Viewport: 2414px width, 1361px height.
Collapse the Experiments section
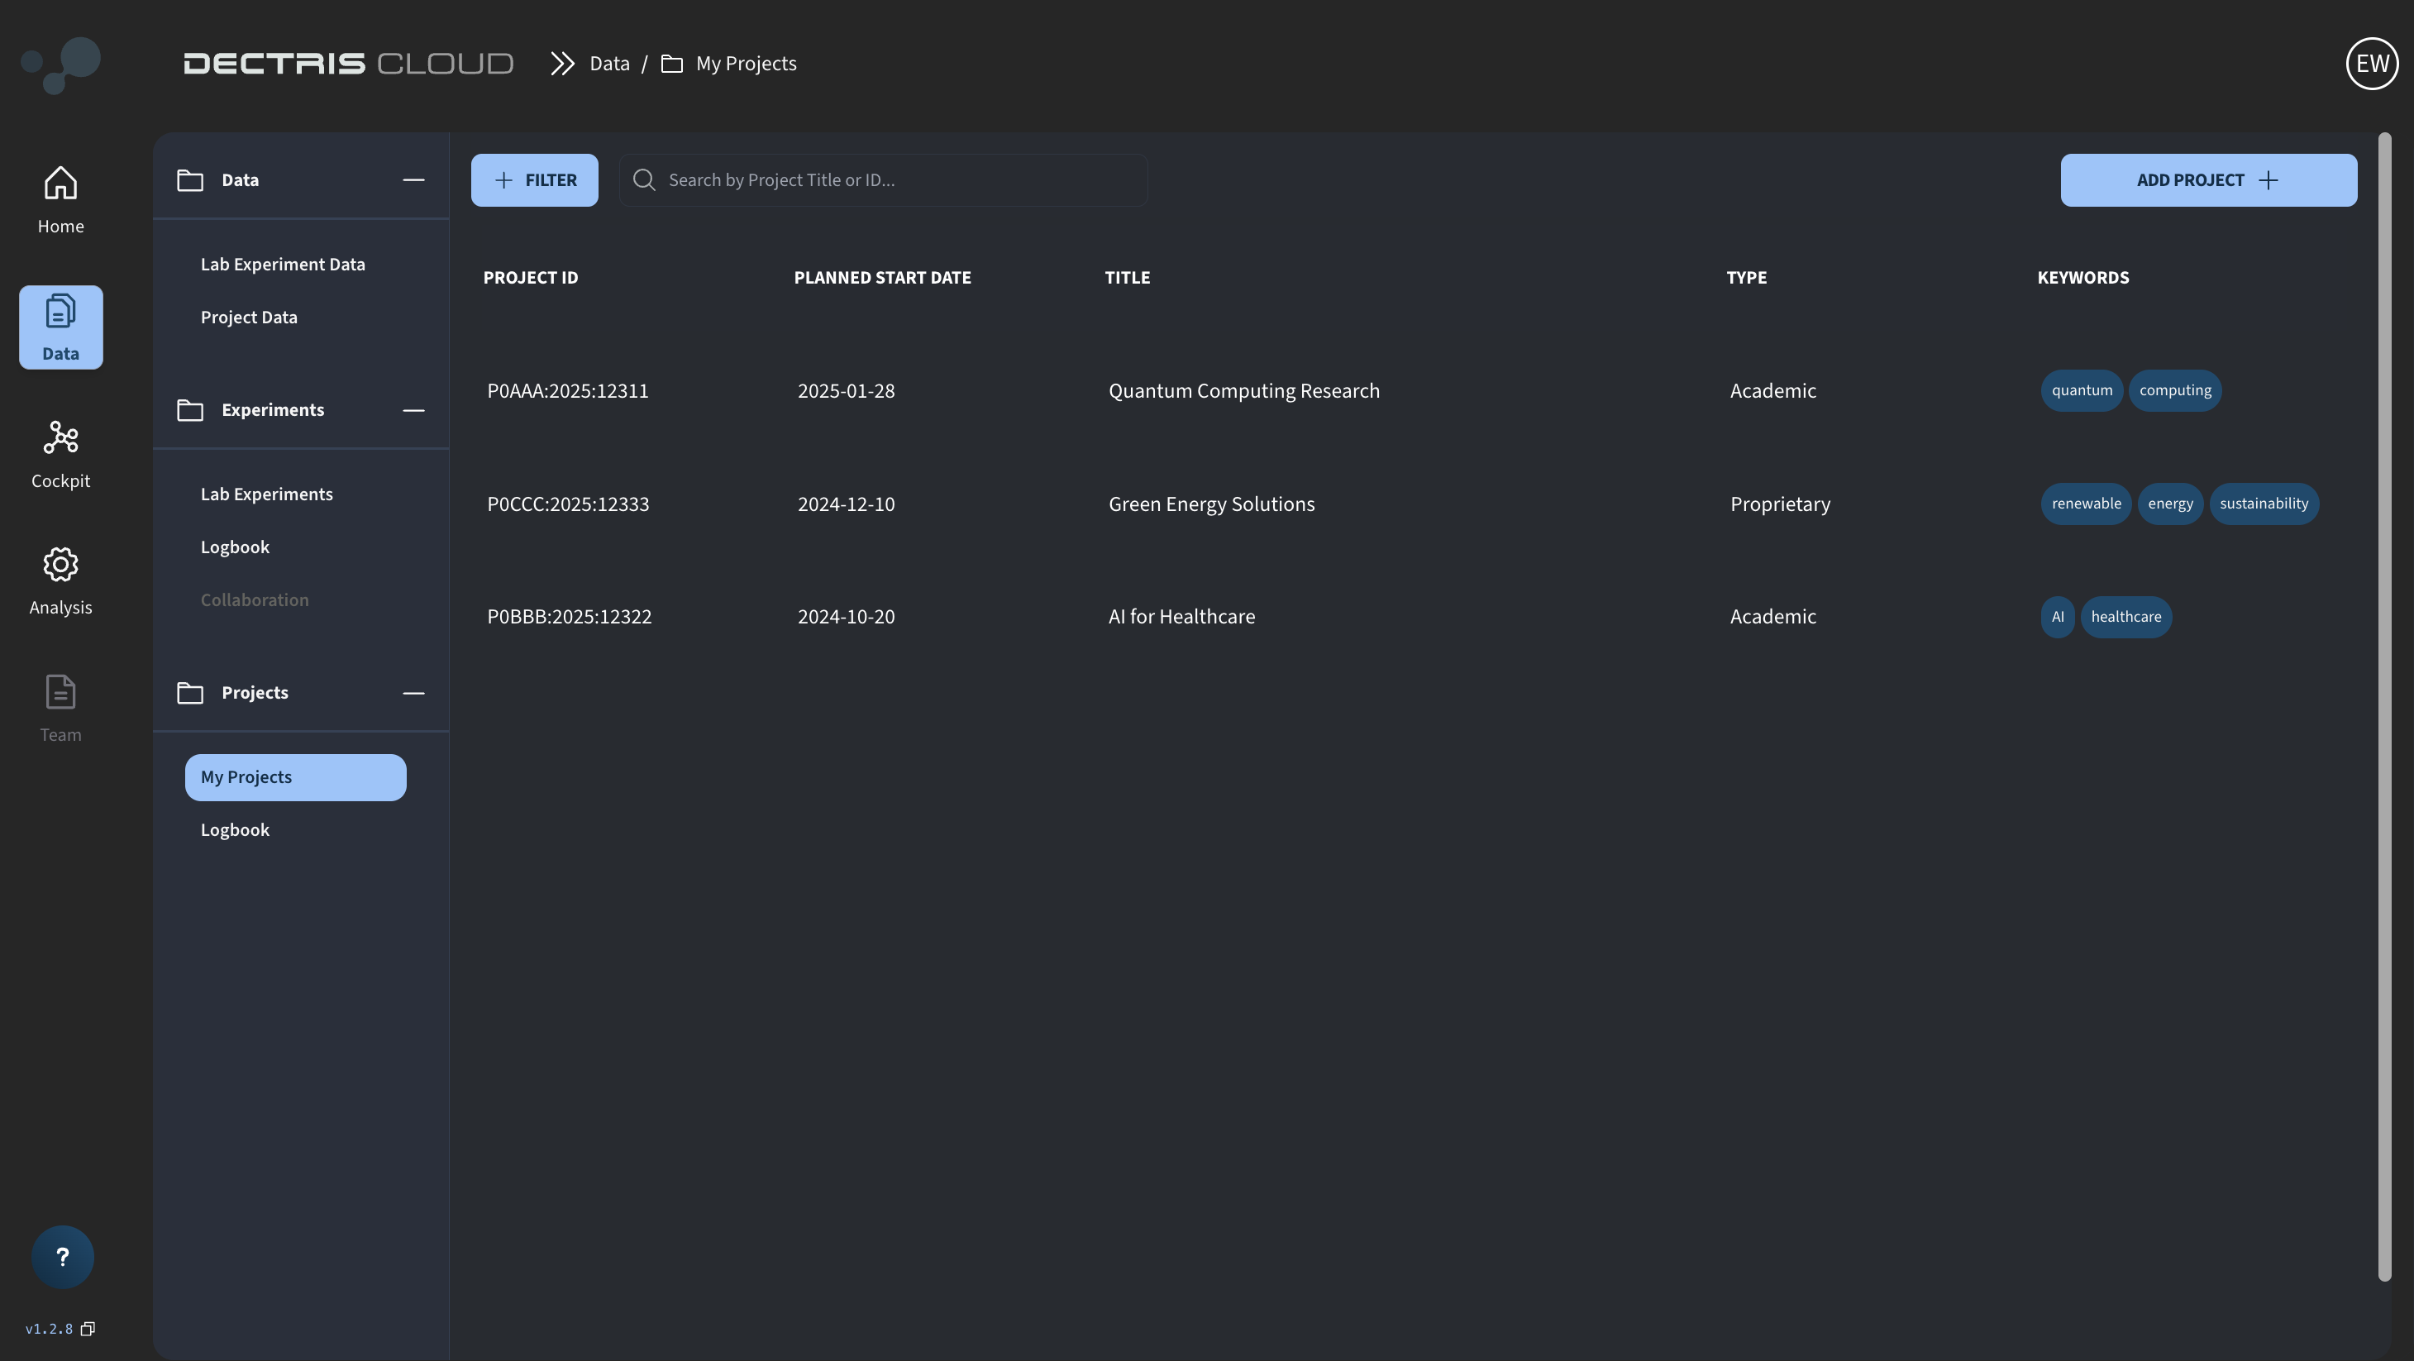coord(413,411)
